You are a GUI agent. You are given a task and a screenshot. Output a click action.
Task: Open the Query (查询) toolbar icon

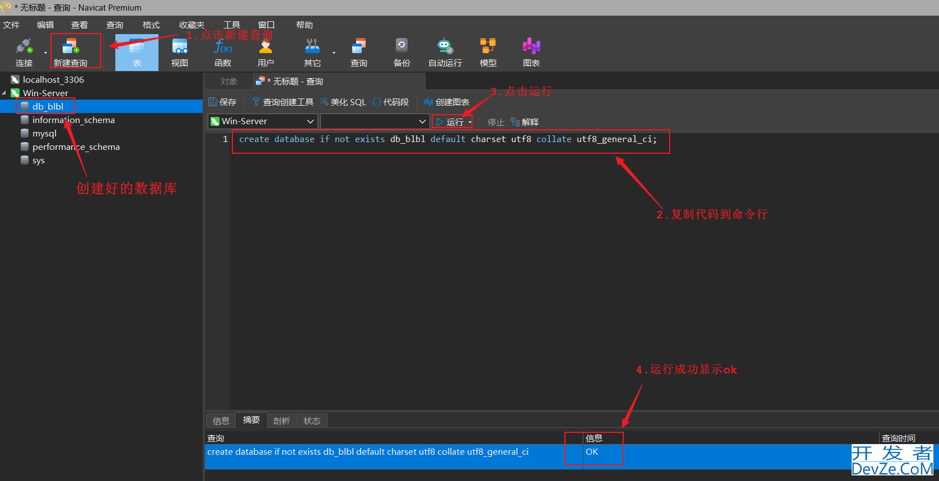click(359, 53)
